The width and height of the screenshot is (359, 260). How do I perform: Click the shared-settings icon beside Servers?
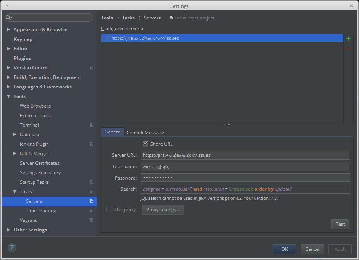click(91, 201)
